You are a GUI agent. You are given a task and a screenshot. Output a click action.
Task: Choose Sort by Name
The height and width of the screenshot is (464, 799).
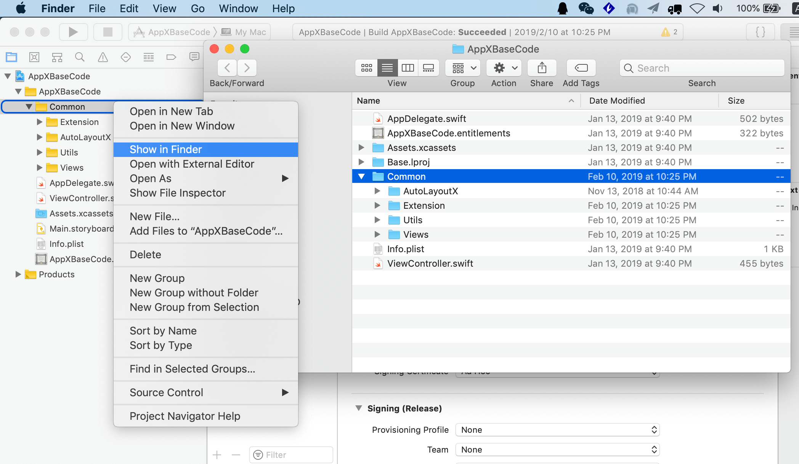[206, 331]
